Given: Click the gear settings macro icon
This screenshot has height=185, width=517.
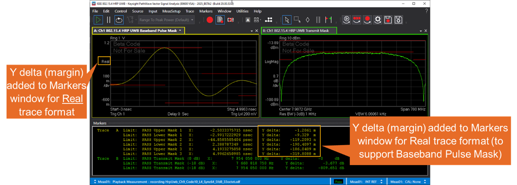Looking at the screenshot, I should [378, 20].
